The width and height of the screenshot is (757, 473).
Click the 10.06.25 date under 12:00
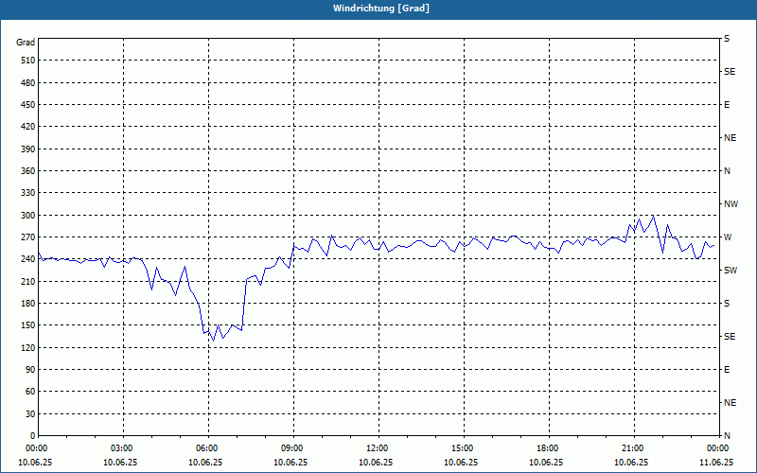376,462
